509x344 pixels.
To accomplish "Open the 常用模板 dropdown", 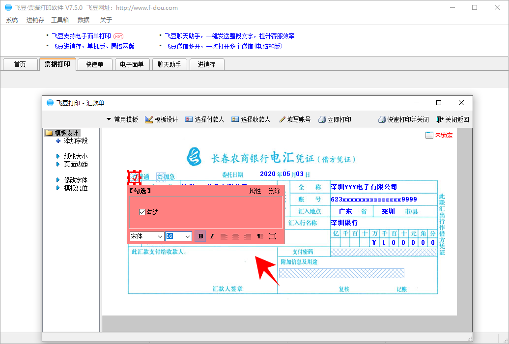I will coord(122,119).
